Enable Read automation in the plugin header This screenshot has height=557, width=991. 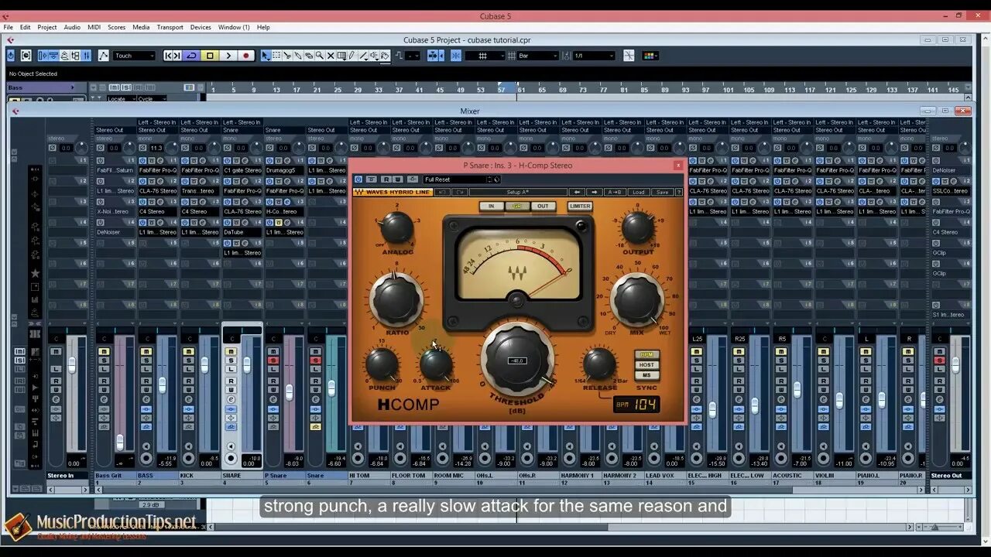pyautogui.click(x=386, y=180)
